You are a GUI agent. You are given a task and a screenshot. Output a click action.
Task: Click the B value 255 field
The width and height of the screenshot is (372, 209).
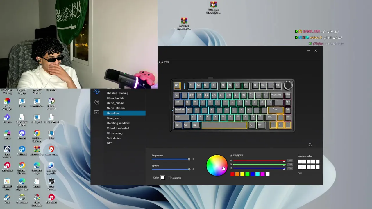290,168
